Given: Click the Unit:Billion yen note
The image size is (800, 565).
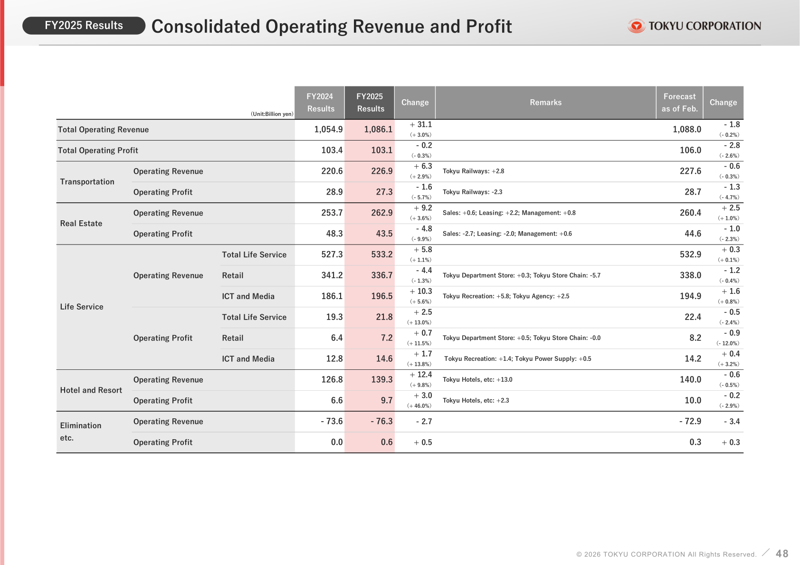Looking at the screenshot, I should click(272, 114).
